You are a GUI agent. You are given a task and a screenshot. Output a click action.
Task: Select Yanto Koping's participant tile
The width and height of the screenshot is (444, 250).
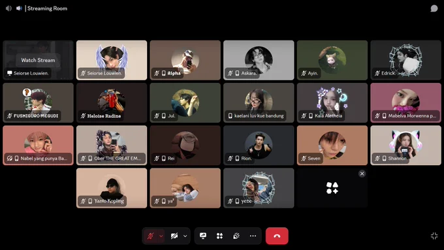coord(112,188)
